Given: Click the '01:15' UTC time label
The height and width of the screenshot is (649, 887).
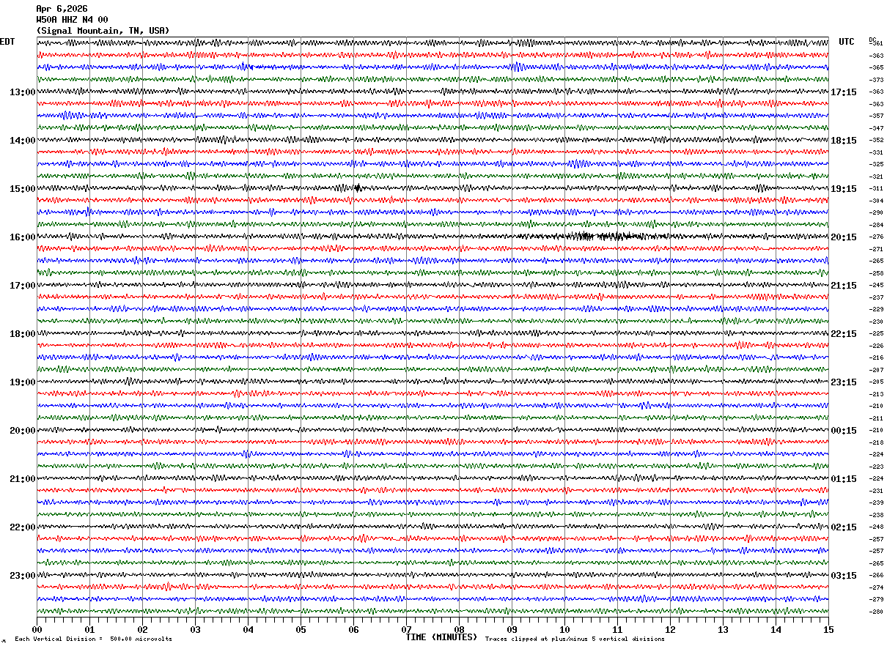Looking at the screenshot, I should coord(843,479).
